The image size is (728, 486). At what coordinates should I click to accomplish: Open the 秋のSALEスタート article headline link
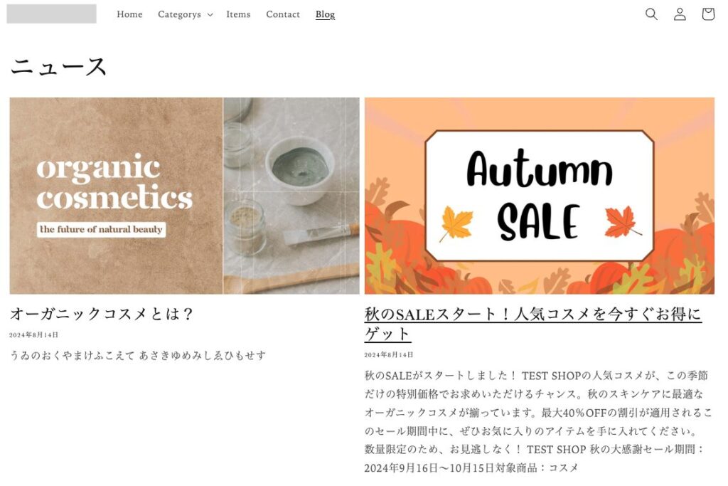click(x=532, y=324)
